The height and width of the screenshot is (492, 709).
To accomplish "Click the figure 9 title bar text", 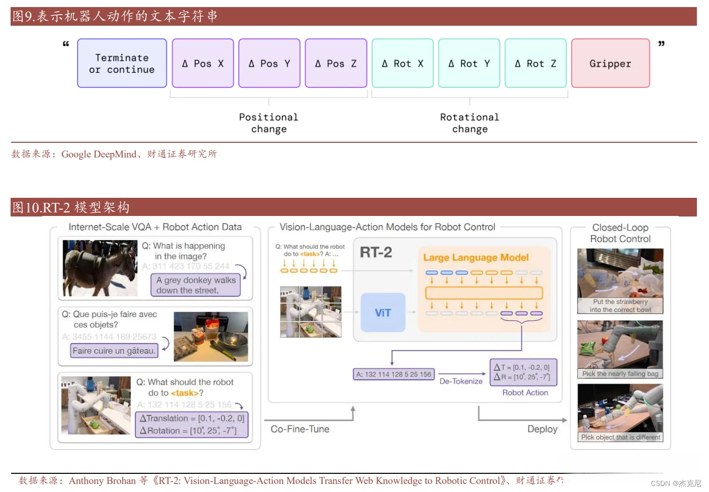I will coord(115,16).
